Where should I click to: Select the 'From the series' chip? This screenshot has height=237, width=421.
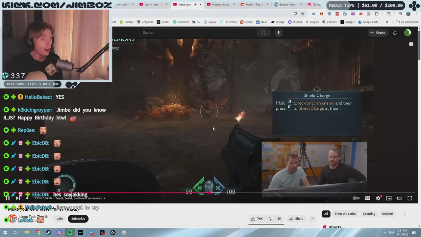(345, 214)
